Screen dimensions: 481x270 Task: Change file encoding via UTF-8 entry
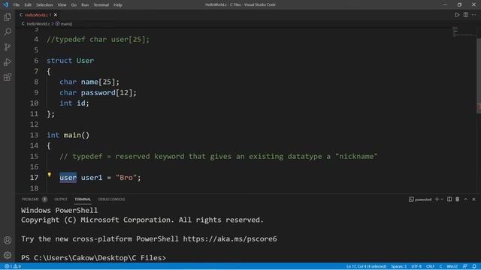tap(416, 266)
